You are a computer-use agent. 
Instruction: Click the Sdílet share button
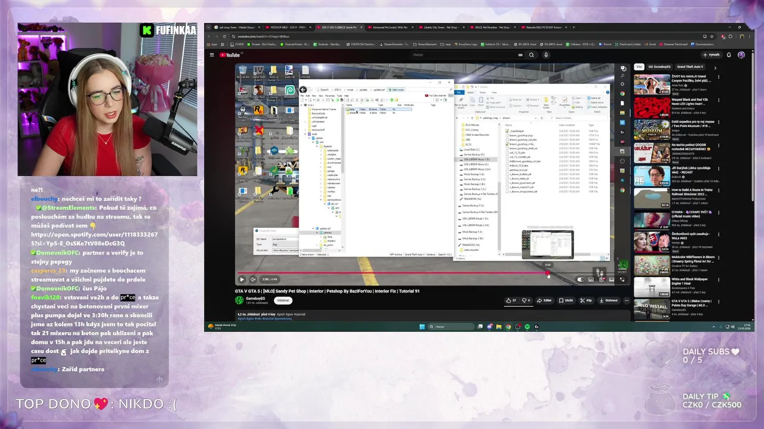point(544,300)
